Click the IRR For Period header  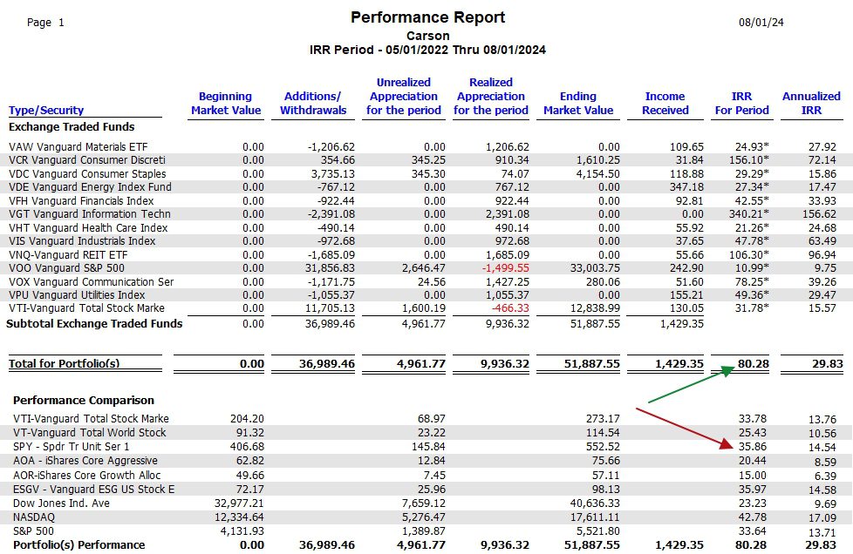coord(742,103)
